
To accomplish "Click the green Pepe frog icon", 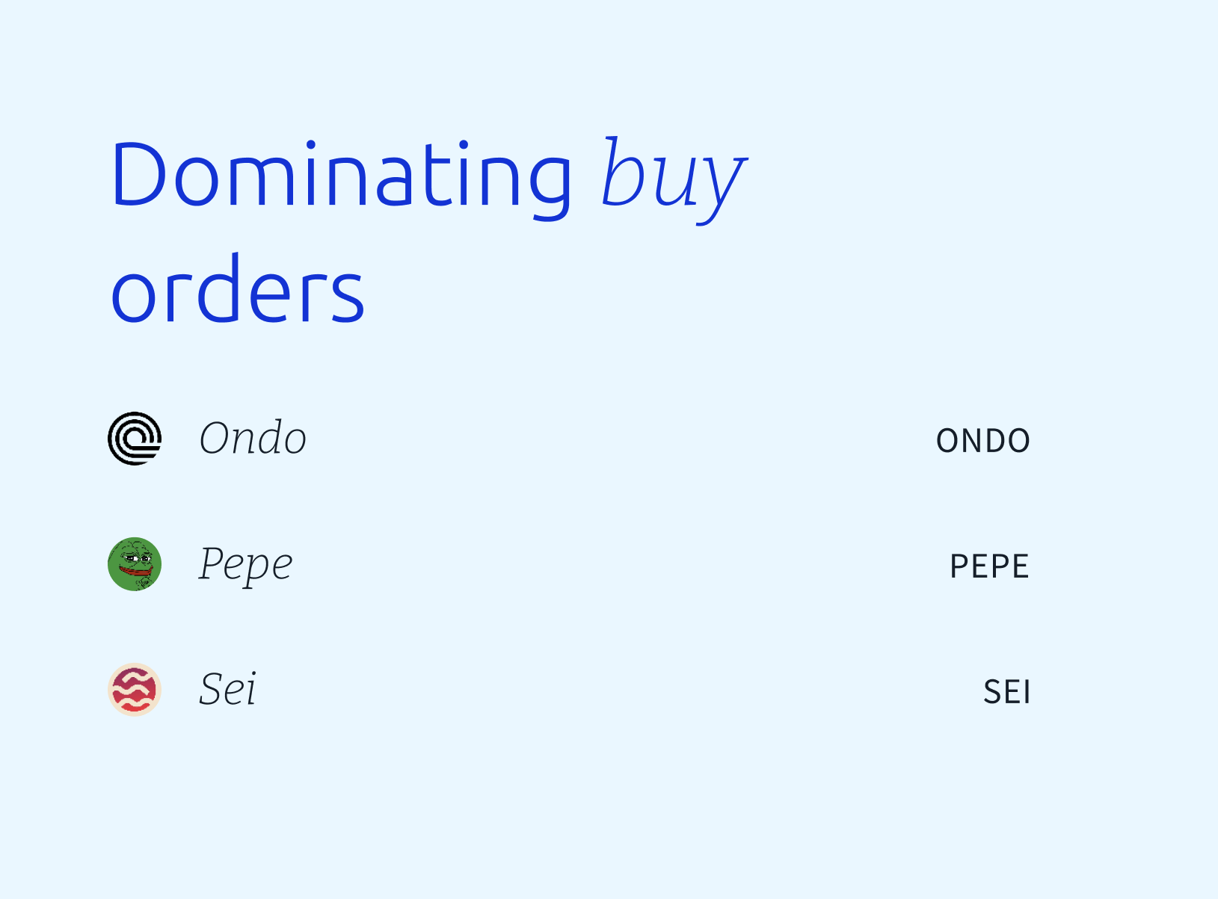I will (135, 564).
